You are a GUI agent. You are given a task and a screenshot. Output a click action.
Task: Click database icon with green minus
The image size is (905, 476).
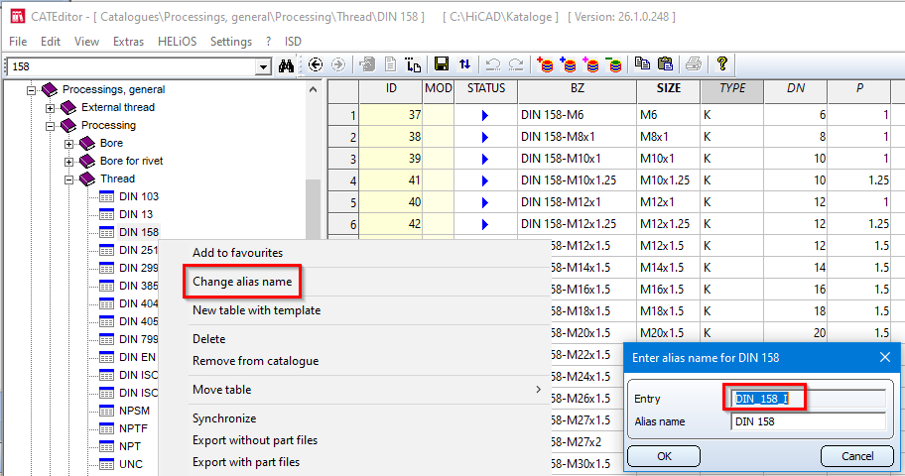tap(614, 64)
